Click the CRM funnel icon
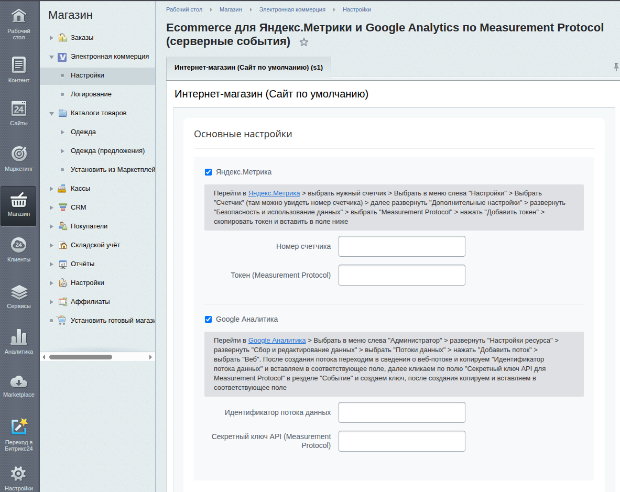The width and height of the screenshot is (620, 492). [x=62, y=207]
